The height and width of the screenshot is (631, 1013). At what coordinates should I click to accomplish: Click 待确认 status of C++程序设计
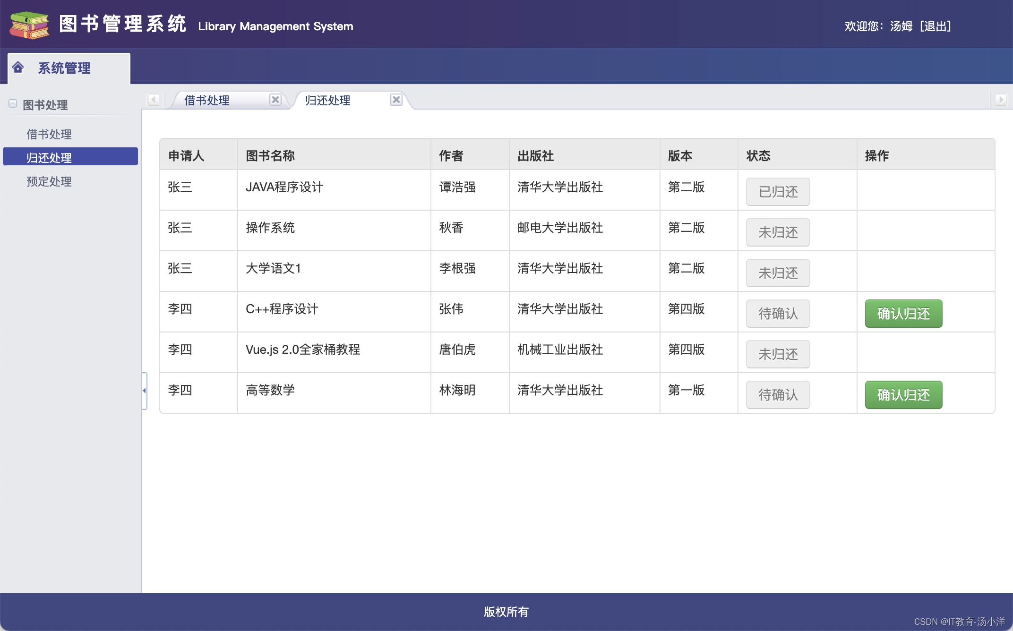pos(778,314)
